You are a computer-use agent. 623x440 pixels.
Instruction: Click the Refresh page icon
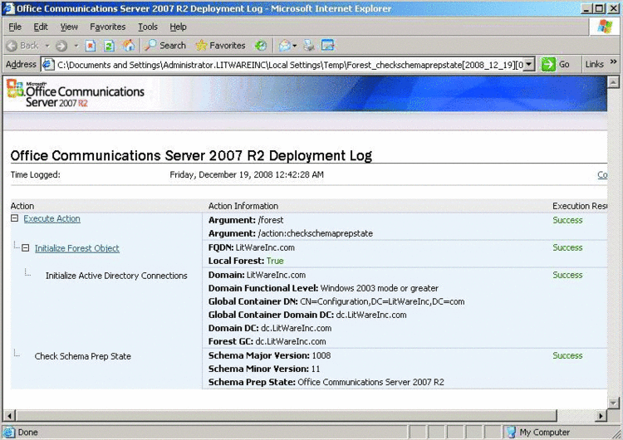109,46
